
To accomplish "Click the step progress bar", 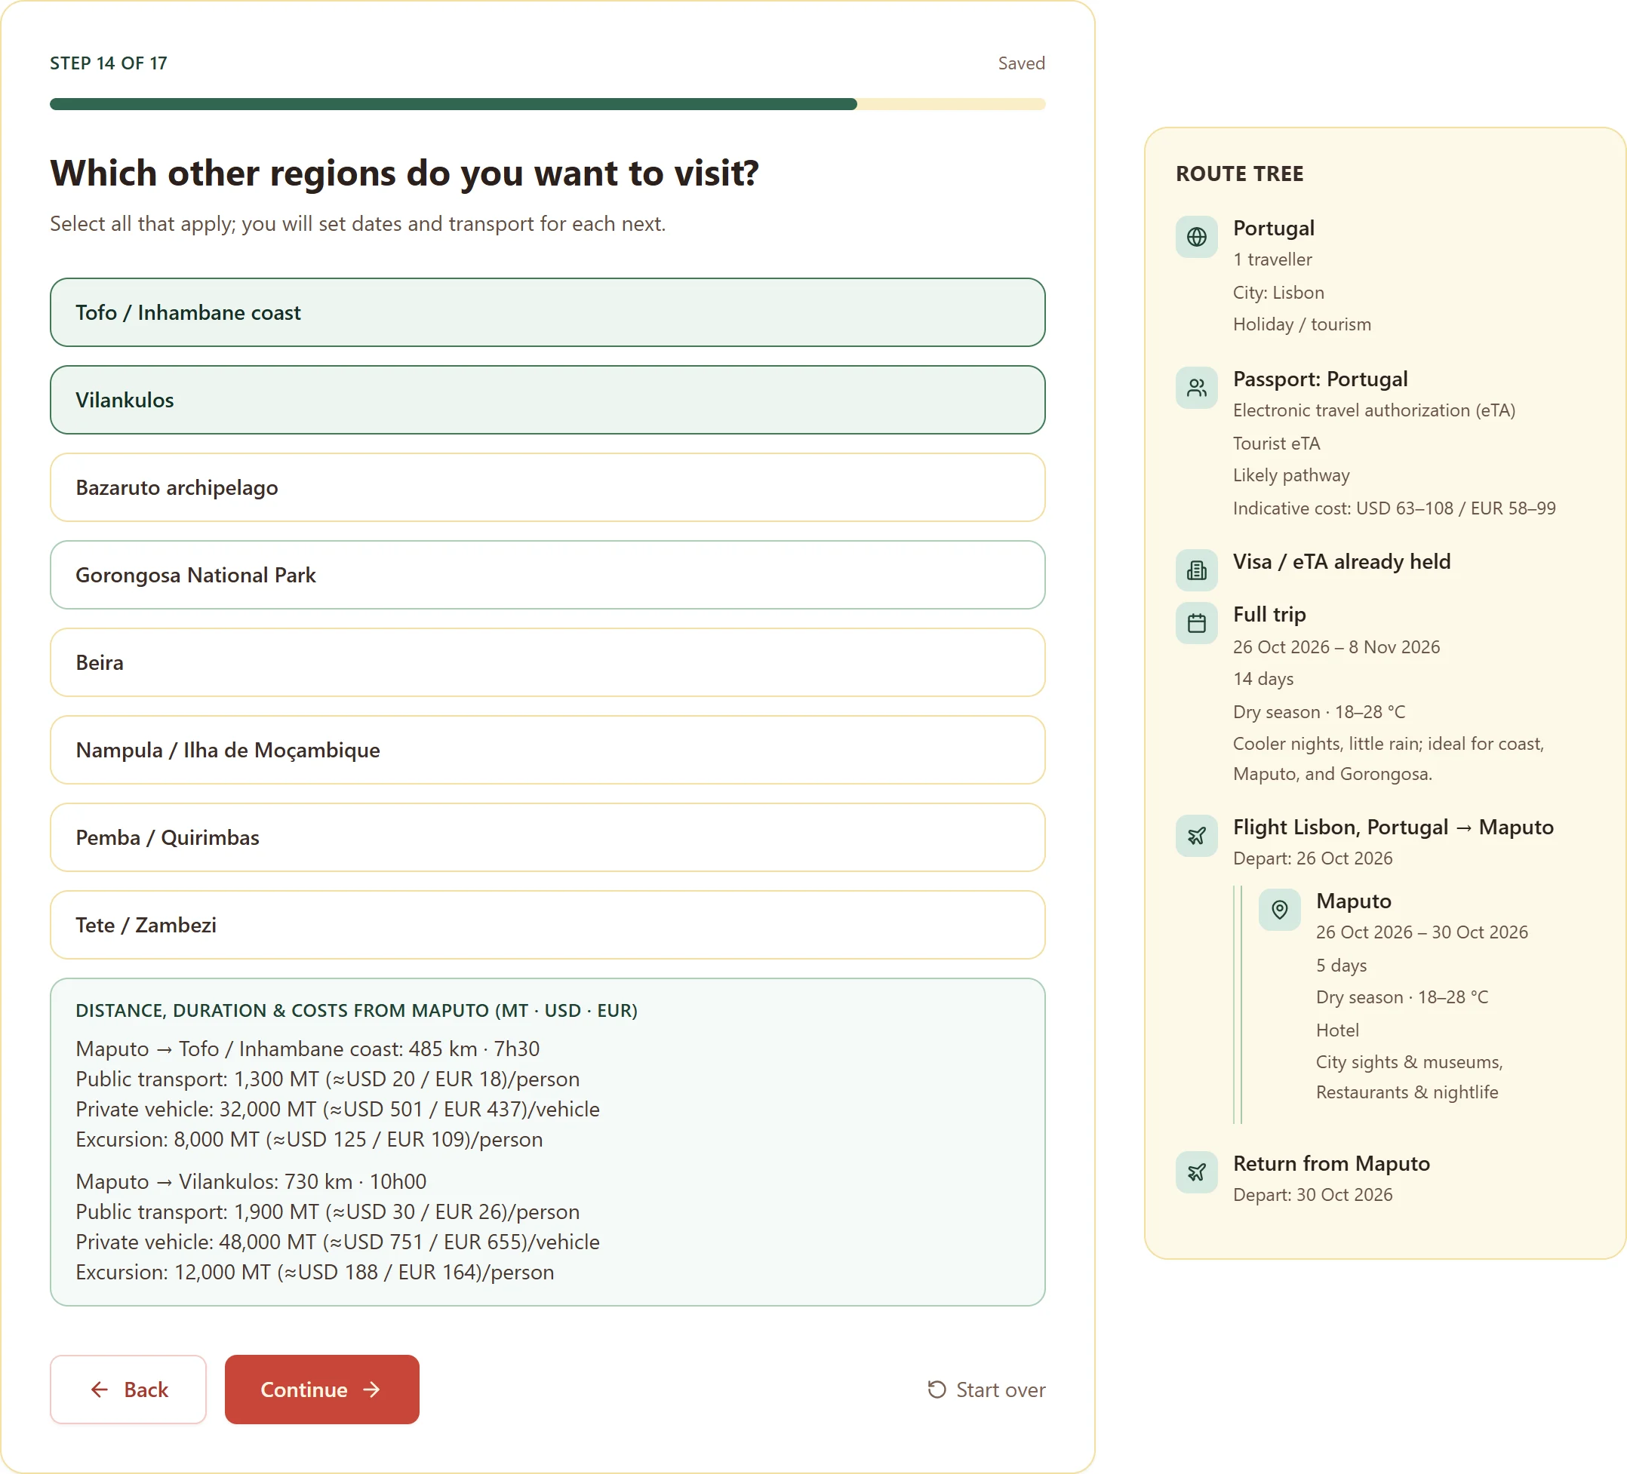I will (547, 104).
